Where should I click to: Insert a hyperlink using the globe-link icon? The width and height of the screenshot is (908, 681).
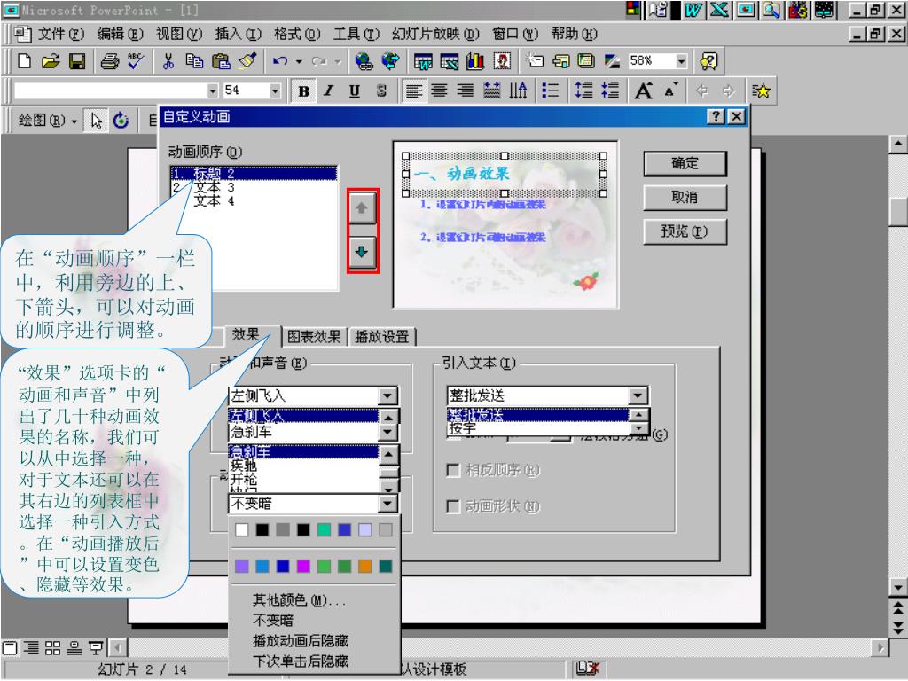pos(364,61)
